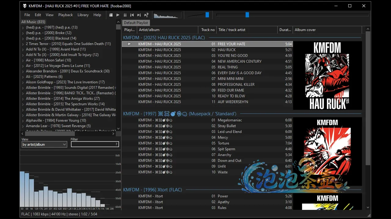Click the foobar2000 title bar icon

click(x=25, y=6)
